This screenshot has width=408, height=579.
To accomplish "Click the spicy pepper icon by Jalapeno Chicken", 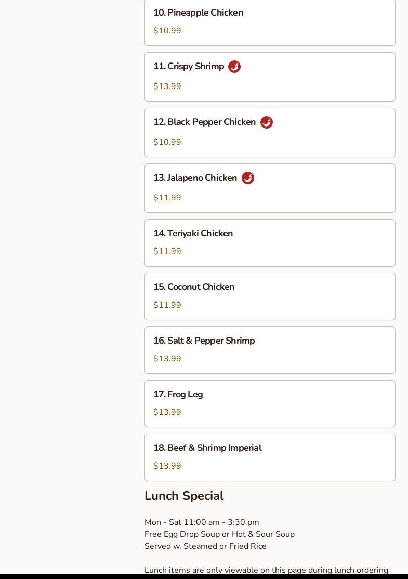I will (x=248, y=178).
